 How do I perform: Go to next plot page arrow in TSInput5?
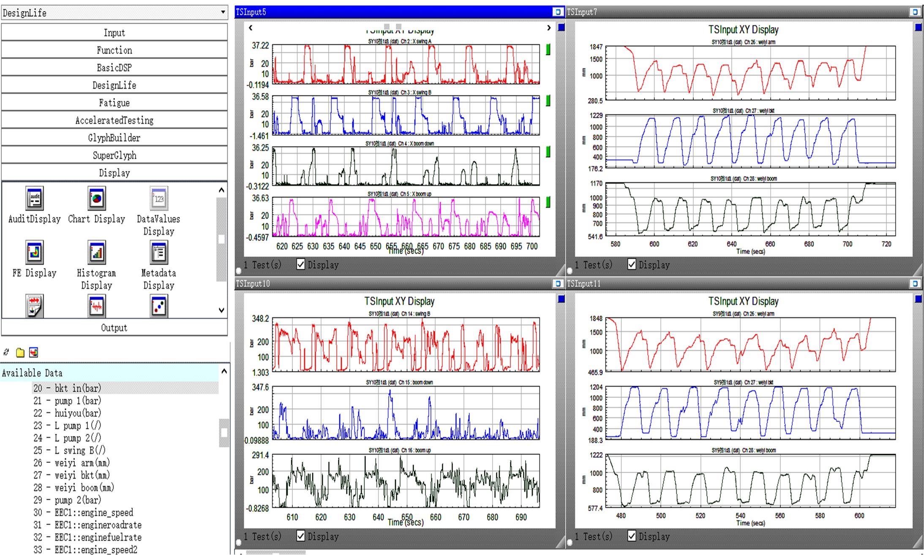(548, 28)
